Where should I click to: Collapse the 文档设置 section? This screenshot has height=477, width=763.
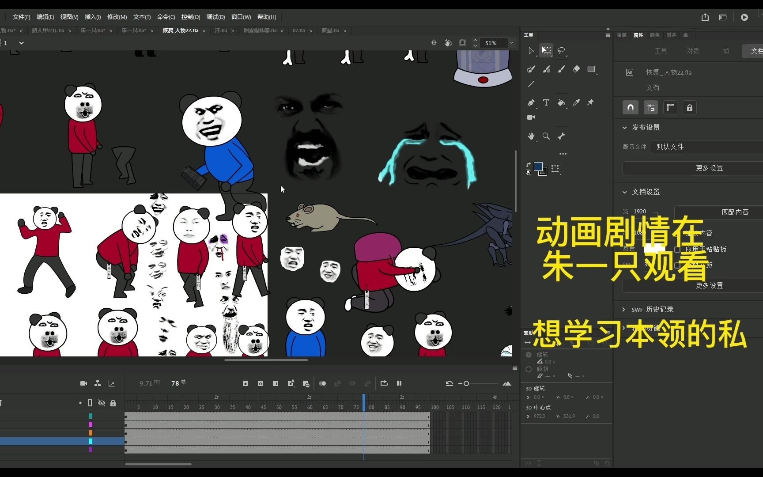624,192
